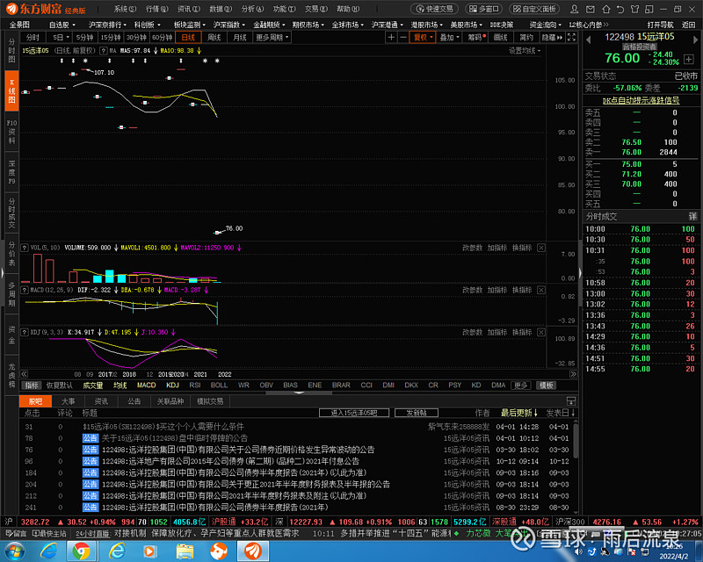Open help icon for the MACD indicator
Viewport: 703px width, 562px height.
click(x=25, y=290)
